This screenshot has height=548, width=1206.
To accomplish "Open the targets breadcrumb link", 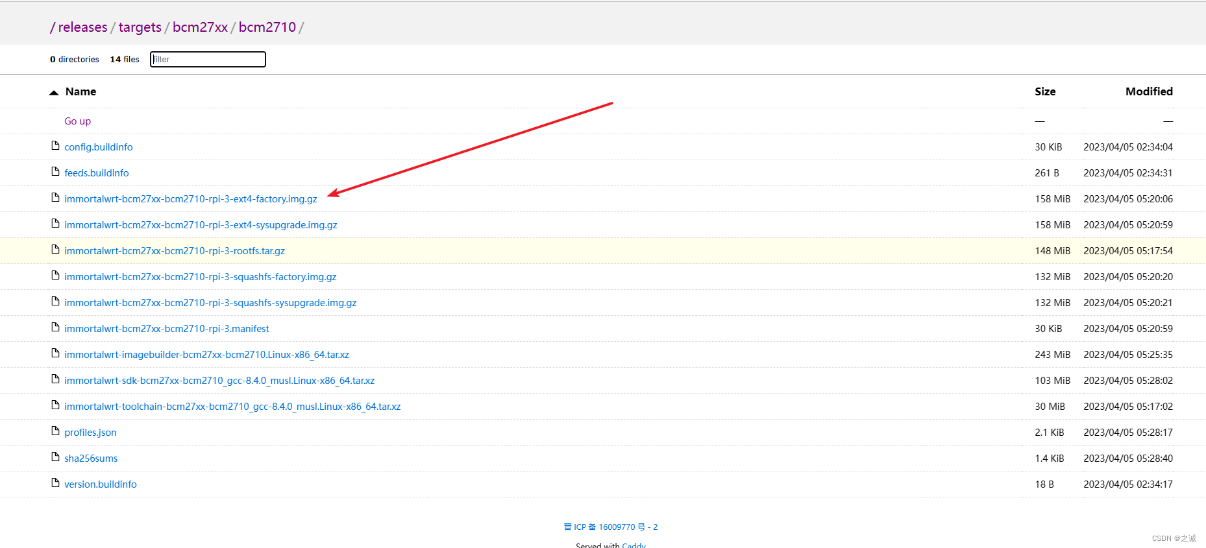I will (140, 27).
